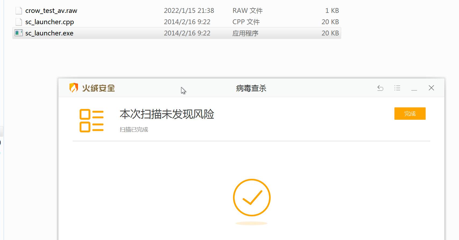Viewport: 459px width, 240px height.
Task: Click the 本次扫描未发现风险 heading
Action: pyautogui.click(x=167, y=114)
